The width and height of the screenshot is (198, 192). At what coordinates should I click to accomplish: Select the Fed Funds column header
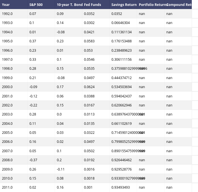(92, 5)
